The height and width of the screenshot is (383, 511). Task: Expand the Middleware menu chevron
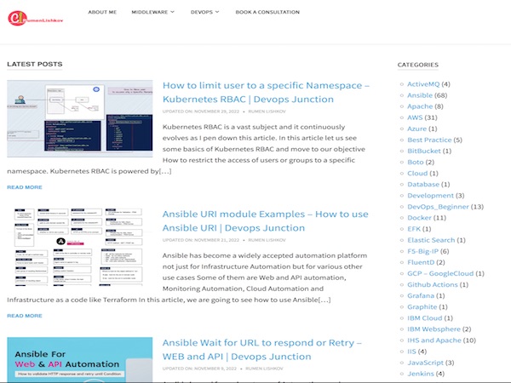[x=172, y=13]
